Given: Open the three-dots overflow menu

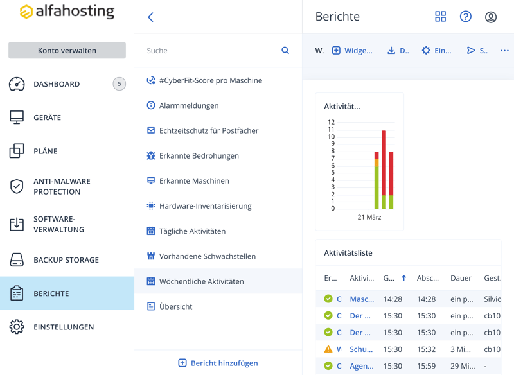Looking at the screenshot, I should pos(504,51).
